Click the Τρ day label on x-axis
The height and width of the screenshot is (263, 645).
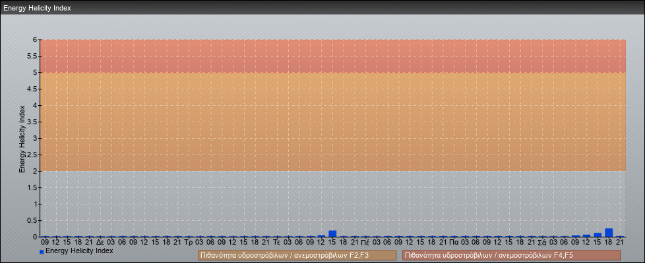(189, 242)
